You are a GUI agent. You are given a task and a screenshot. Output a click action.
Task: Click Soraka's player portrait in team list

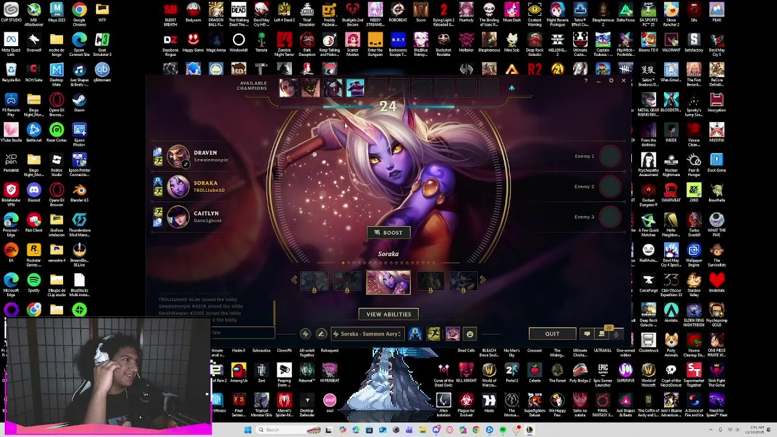(x=178, y=187)
